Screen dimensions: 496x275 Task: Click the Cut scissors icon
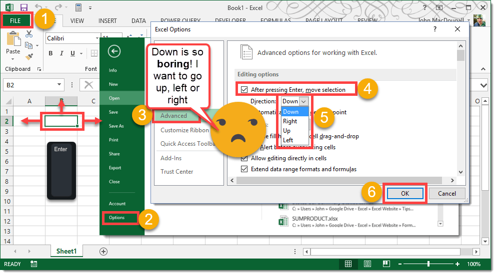click(29, 34)
